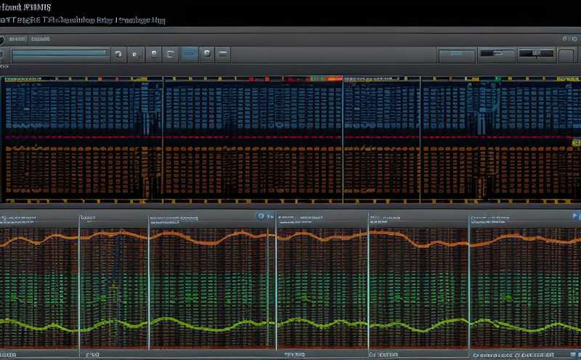Click the last button in the left toolbar group
This screenshot has width=581, height=360.
[224, 54]
